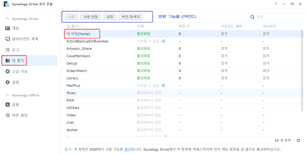307x155 pixels.
Task: Select the RAW folder row
Action: 183,100
